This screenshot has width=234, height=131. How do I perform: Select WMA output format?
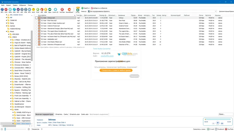point(10,10)
